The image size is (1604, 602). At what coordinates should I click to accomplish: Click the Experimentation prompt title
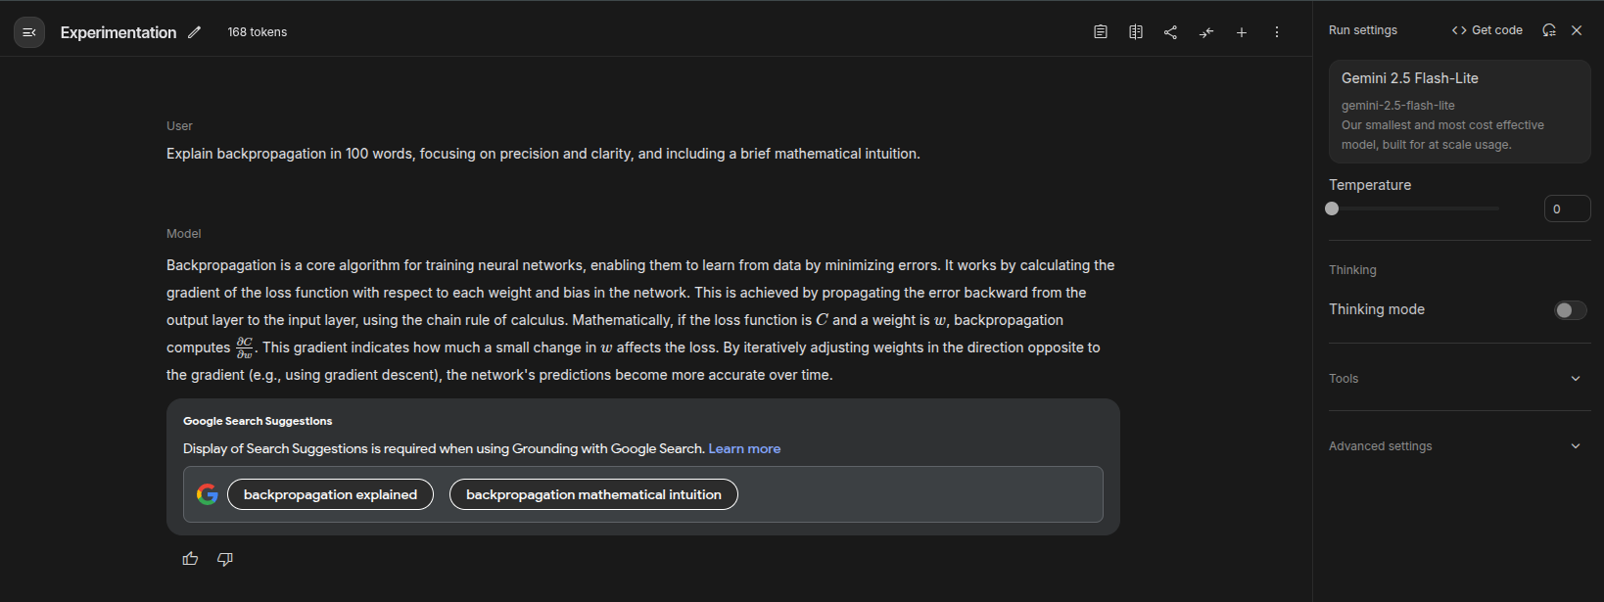click(x=118, y=32)
